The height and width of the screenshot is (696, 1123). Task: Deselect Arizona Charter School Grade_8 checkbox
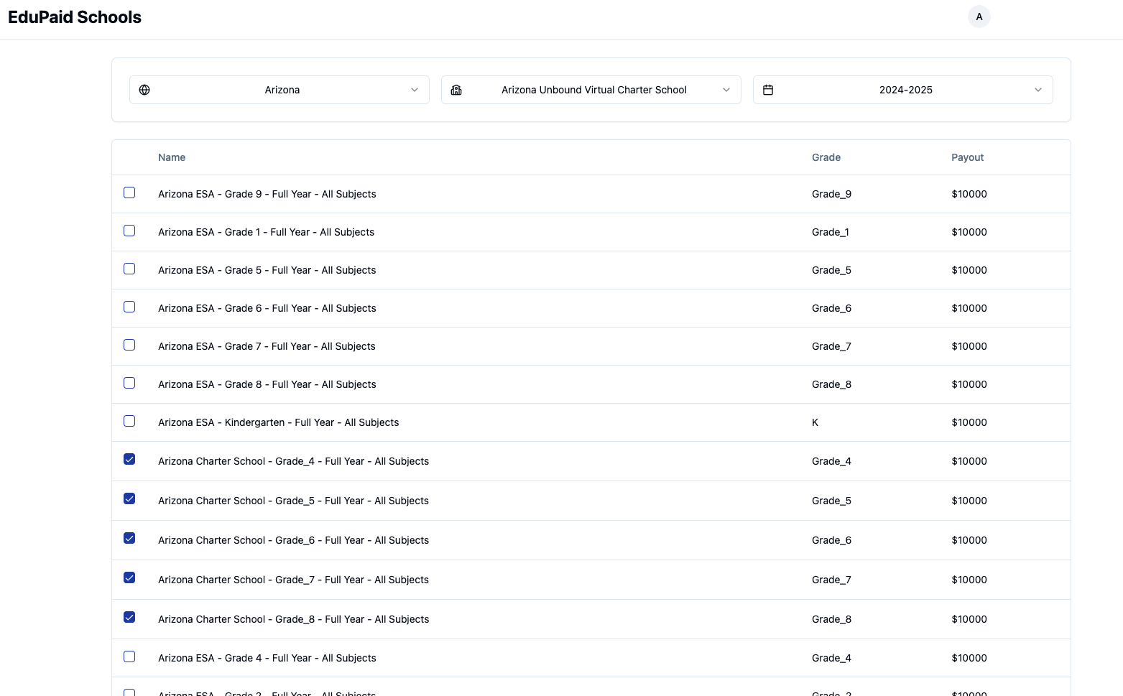(129, 617)
